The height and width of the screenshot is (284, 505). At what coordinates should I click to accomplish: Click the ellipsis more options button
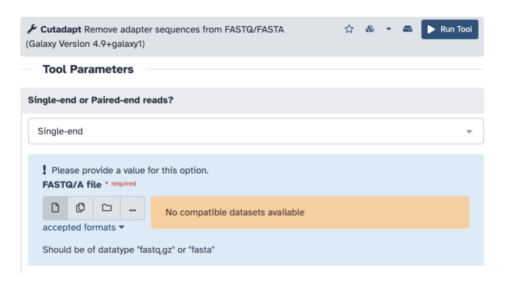[133, 208]
